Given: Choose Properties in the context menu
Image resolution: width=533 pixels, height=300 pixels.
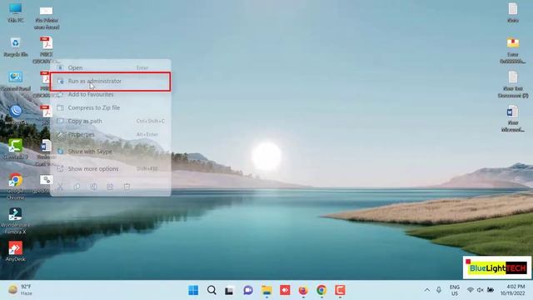Looking at the screenshot, I should [111, 134].
